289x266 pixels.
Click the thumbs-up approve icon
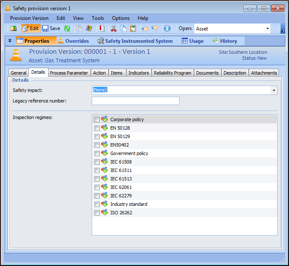tap(145, 28)
